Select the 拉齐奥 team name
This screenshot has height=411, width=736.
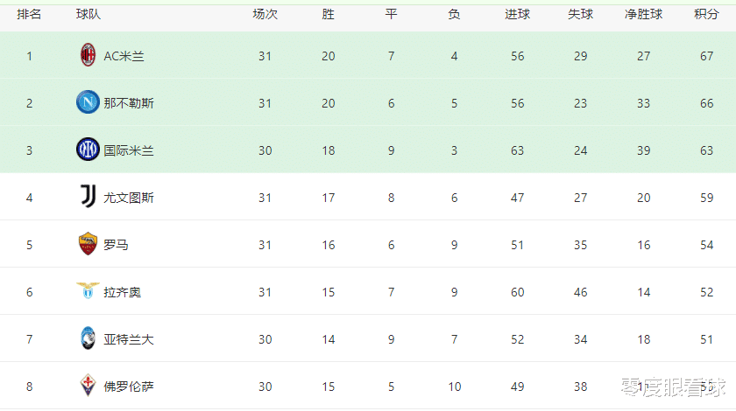(x=123, y=292)
